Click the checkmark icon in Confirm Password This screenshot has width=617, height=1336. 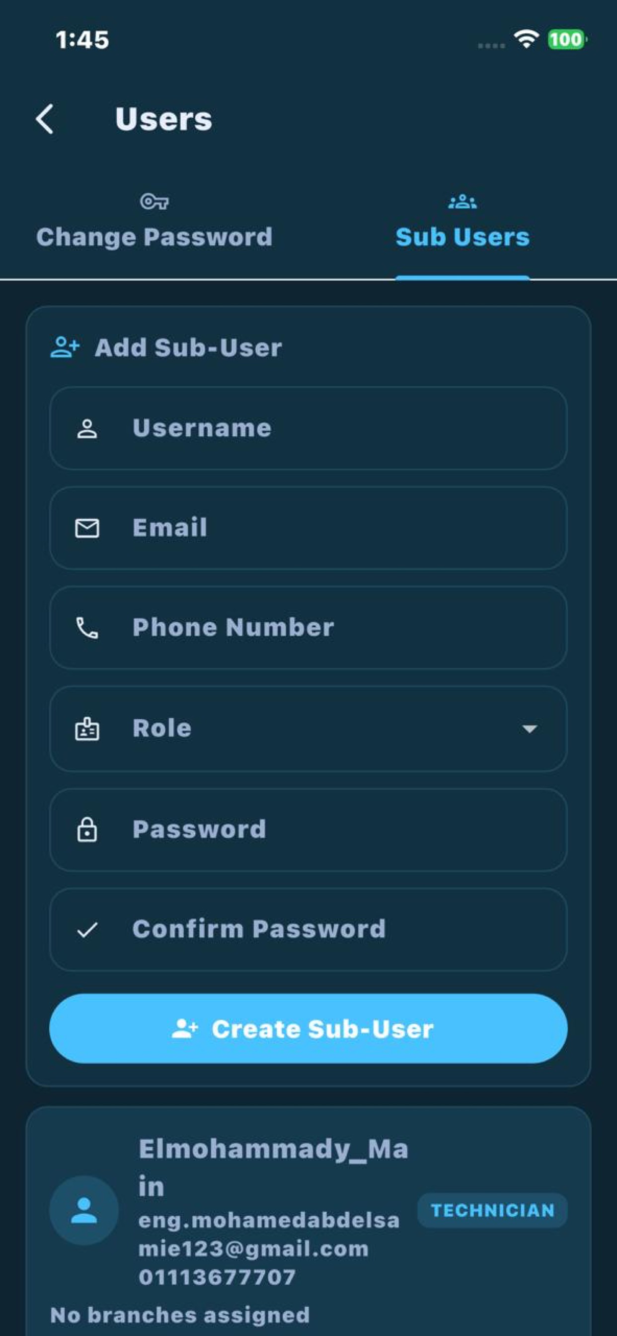87,929
